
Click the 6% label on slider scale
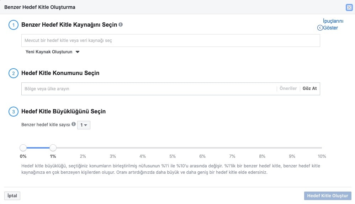(x=202, y=156)
